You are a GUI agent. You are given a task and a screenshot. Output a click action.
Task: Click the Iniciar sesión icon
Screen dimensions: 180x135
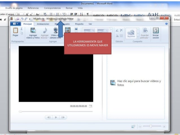[x=156, y=30]
